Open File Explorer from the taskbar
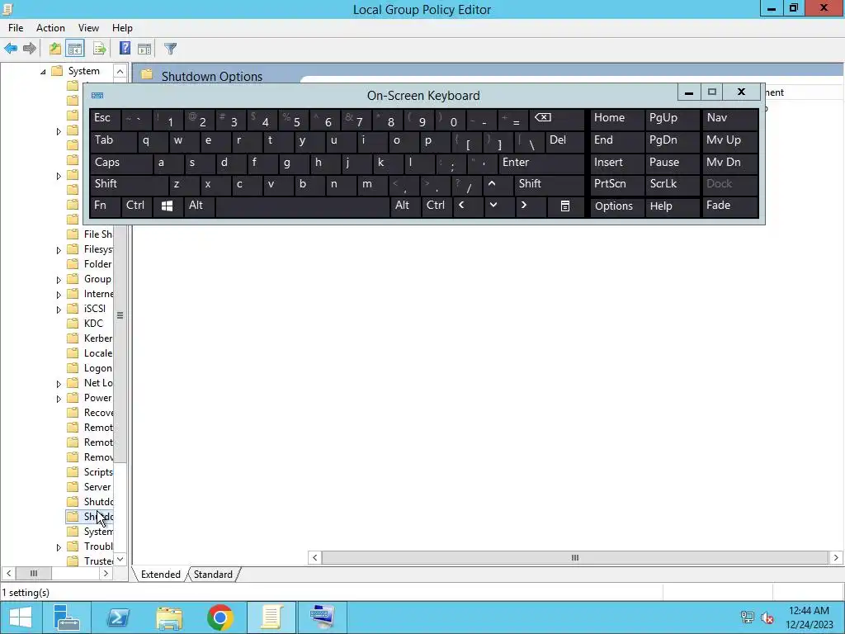The image size is (845, 634). point(169,617)
